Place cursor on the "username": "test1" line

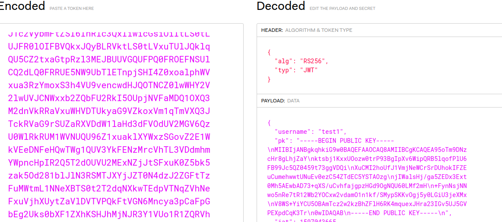click(x=311, y=131)
